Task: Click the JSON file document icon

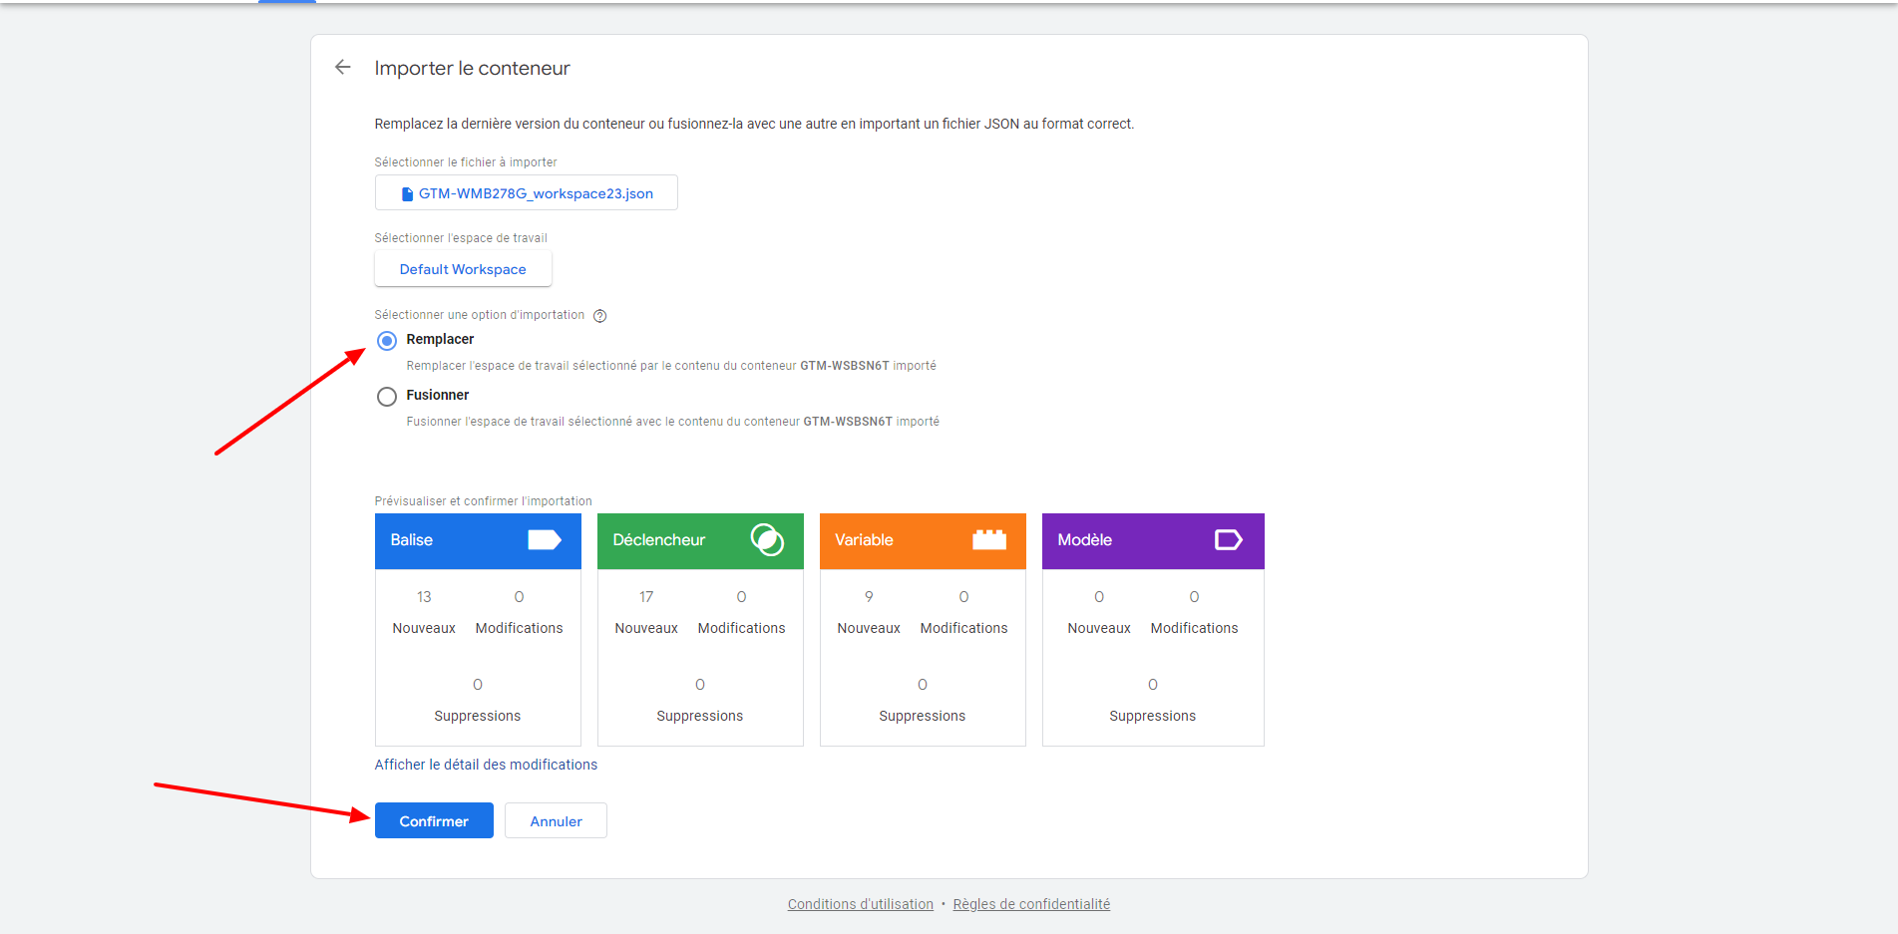Action: tap(407, 194)
